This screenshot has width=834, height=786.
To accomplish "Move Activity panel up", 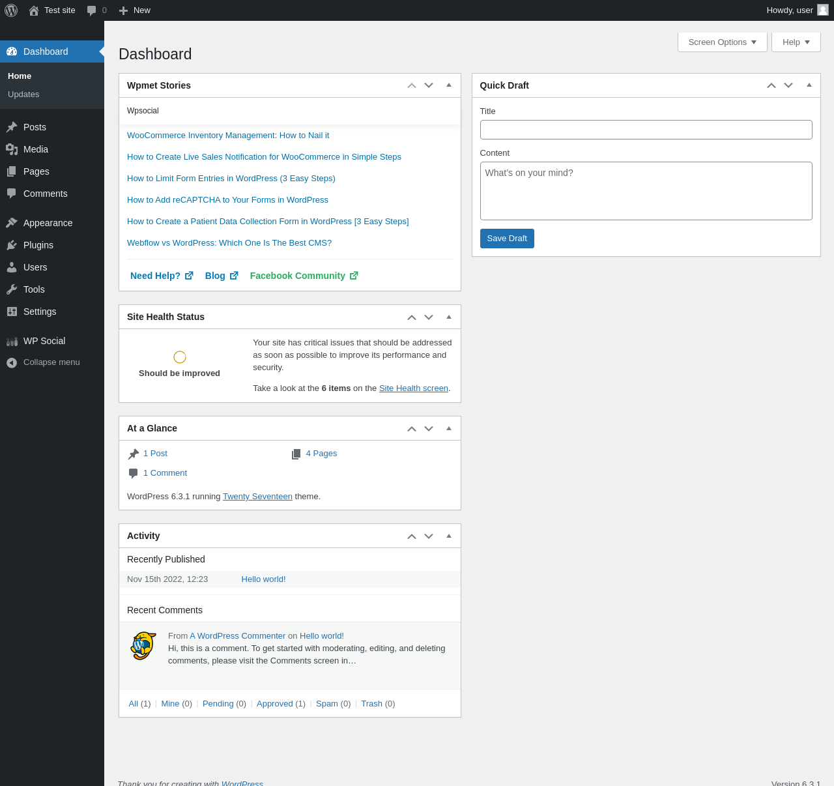I will point(412,536).
